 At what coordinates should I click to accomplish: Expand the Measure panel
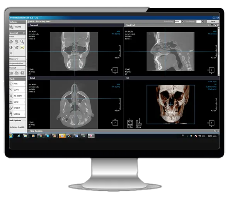coord(17,59)
